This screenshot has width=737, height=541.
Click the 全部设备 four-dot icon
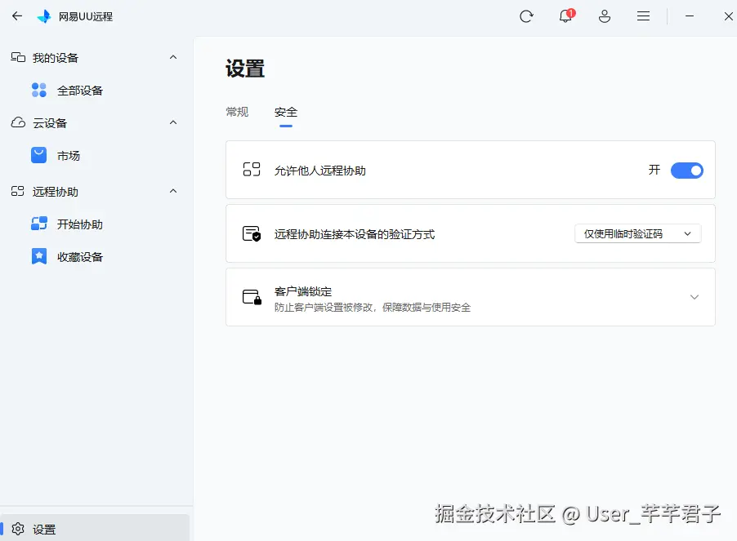click(x=39, y=90)
